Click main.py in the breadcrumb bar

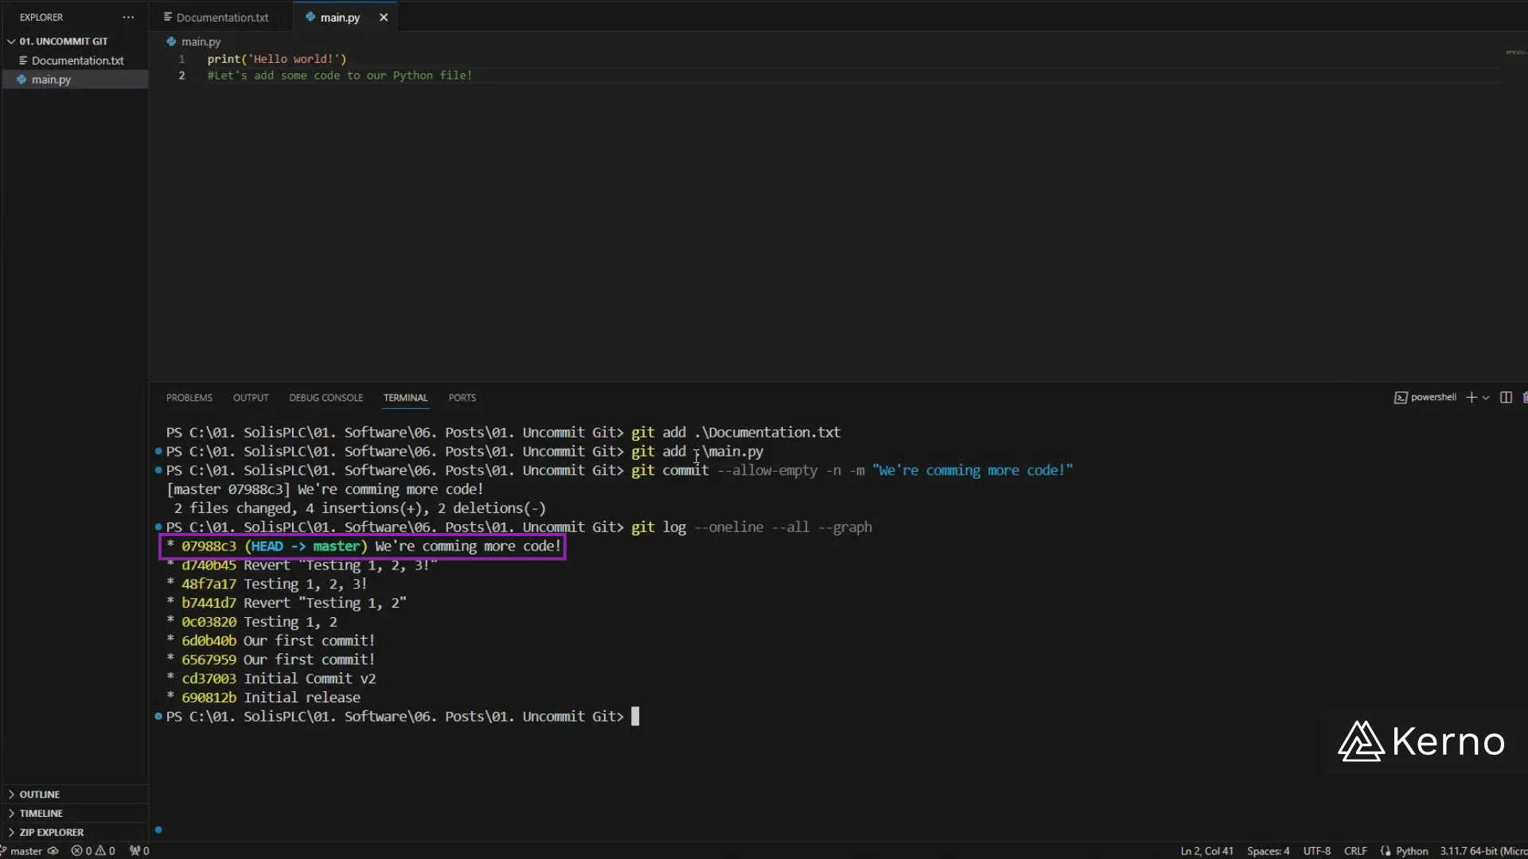click(x=201, y=41)
